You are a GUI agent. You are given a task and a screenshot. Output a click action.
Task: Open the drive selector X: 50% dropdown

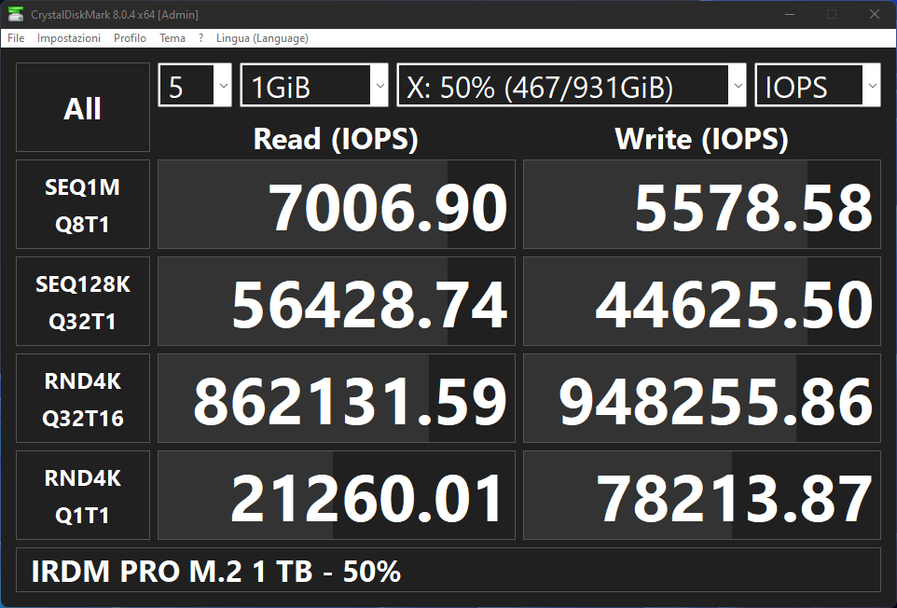click(x=572, y=85)
